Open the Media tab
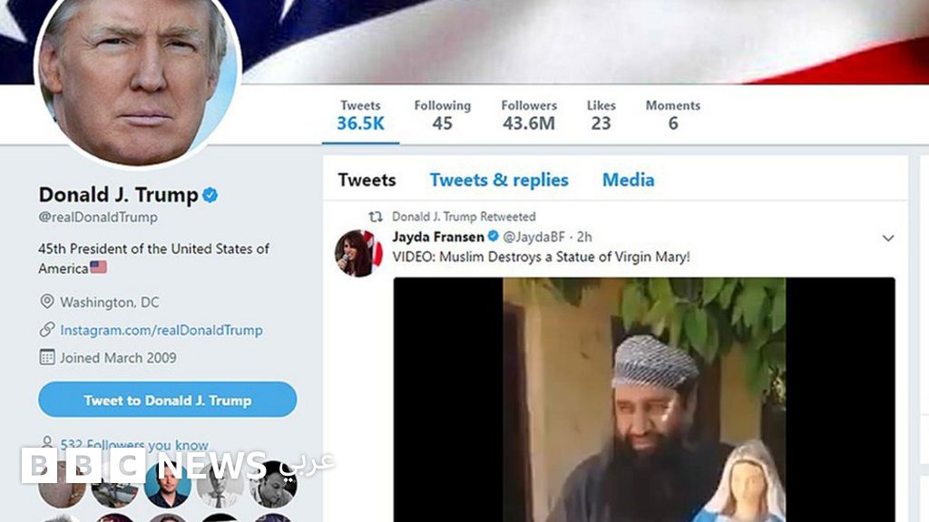The image size is (929, 522). [628, 179]
